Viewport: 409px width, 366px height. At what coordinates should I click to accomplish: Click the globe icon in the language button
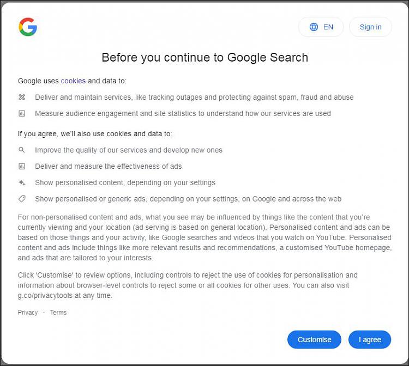tap(314, 27)
